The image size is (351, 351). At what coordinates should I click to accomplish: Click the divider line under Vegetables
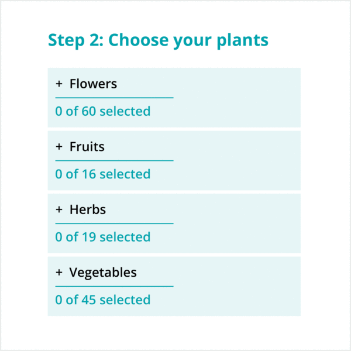pos(115,286)
